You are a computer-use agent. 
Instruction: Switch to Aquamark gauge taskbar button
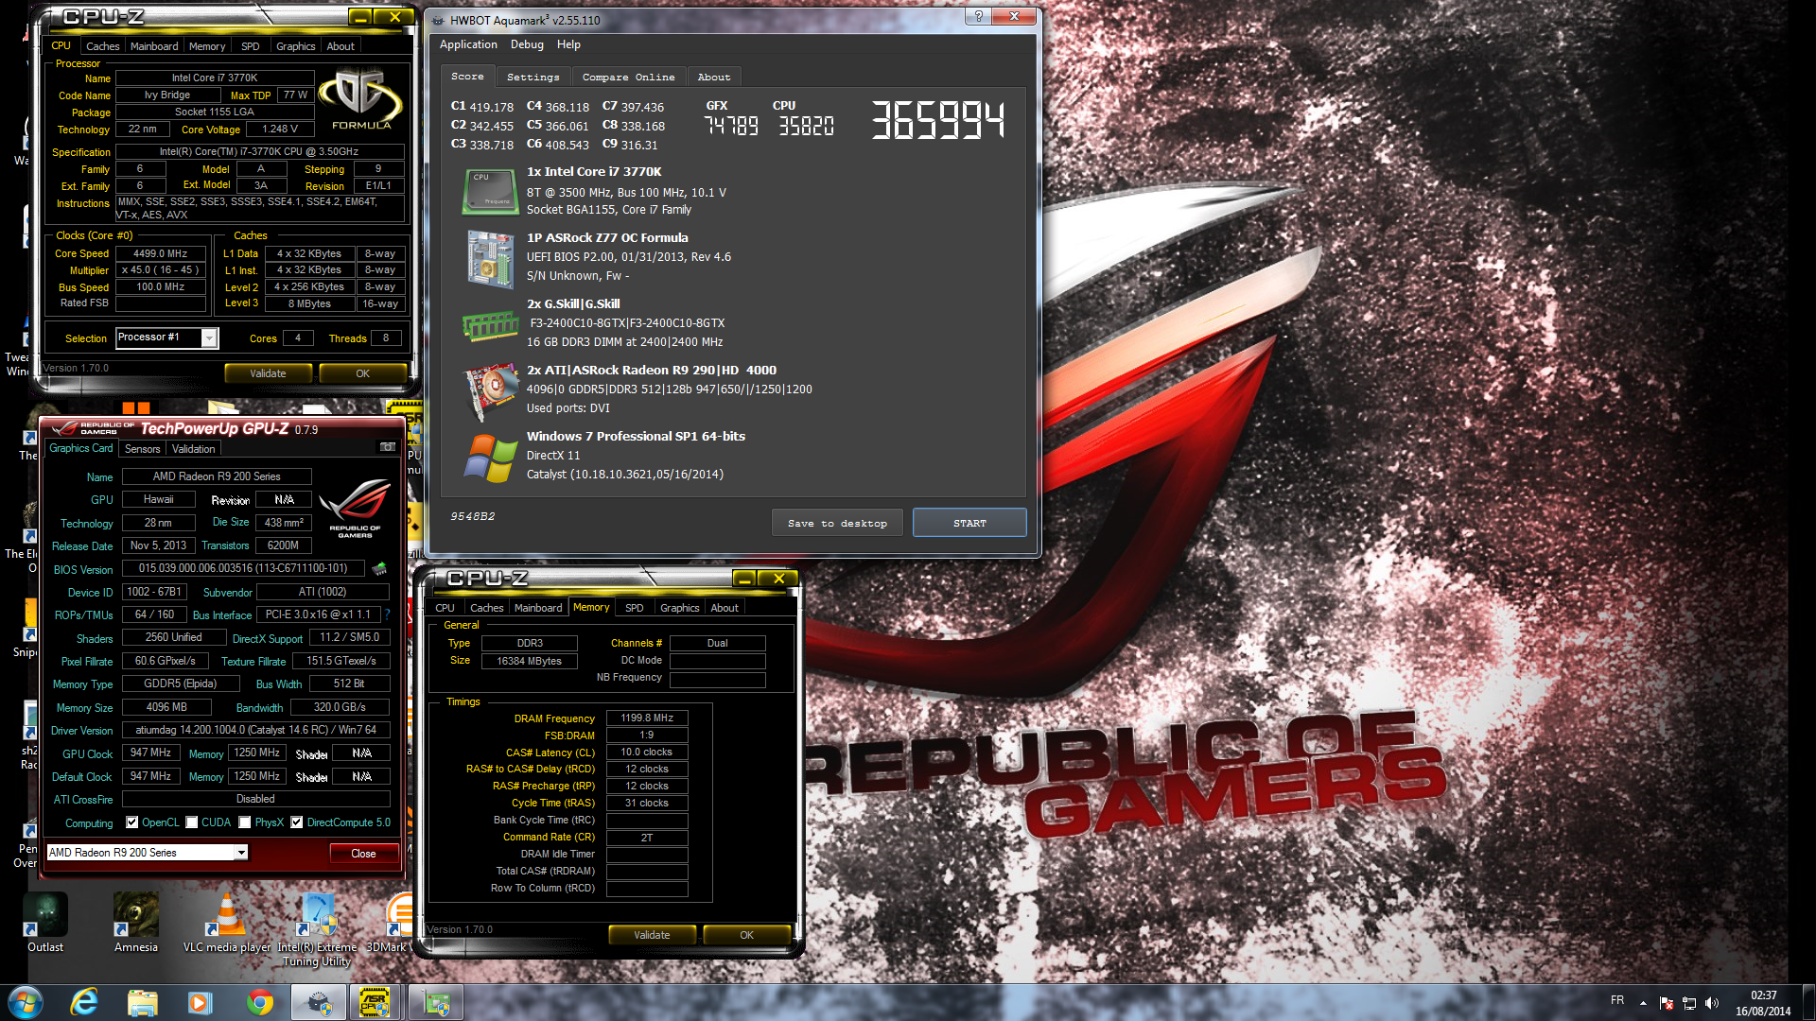click(319, 1002)
